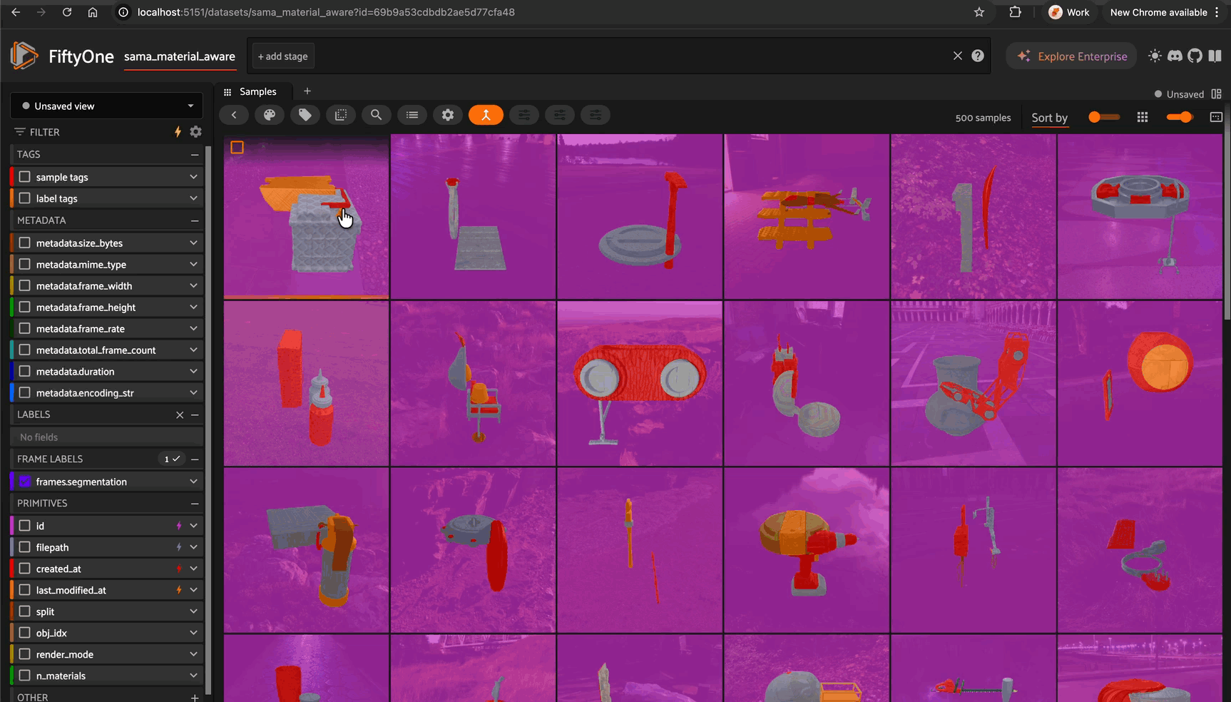Open the Sort by control

[x=1050, y=118]
